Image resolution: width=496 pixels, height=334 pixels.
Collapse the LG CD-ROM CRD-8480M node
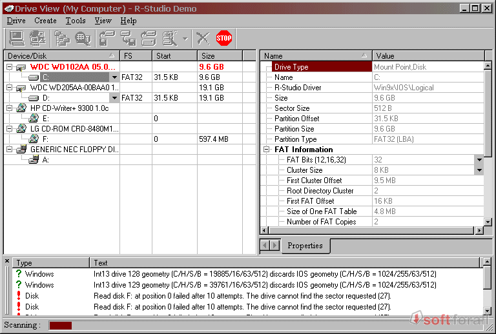pos(10,129)
